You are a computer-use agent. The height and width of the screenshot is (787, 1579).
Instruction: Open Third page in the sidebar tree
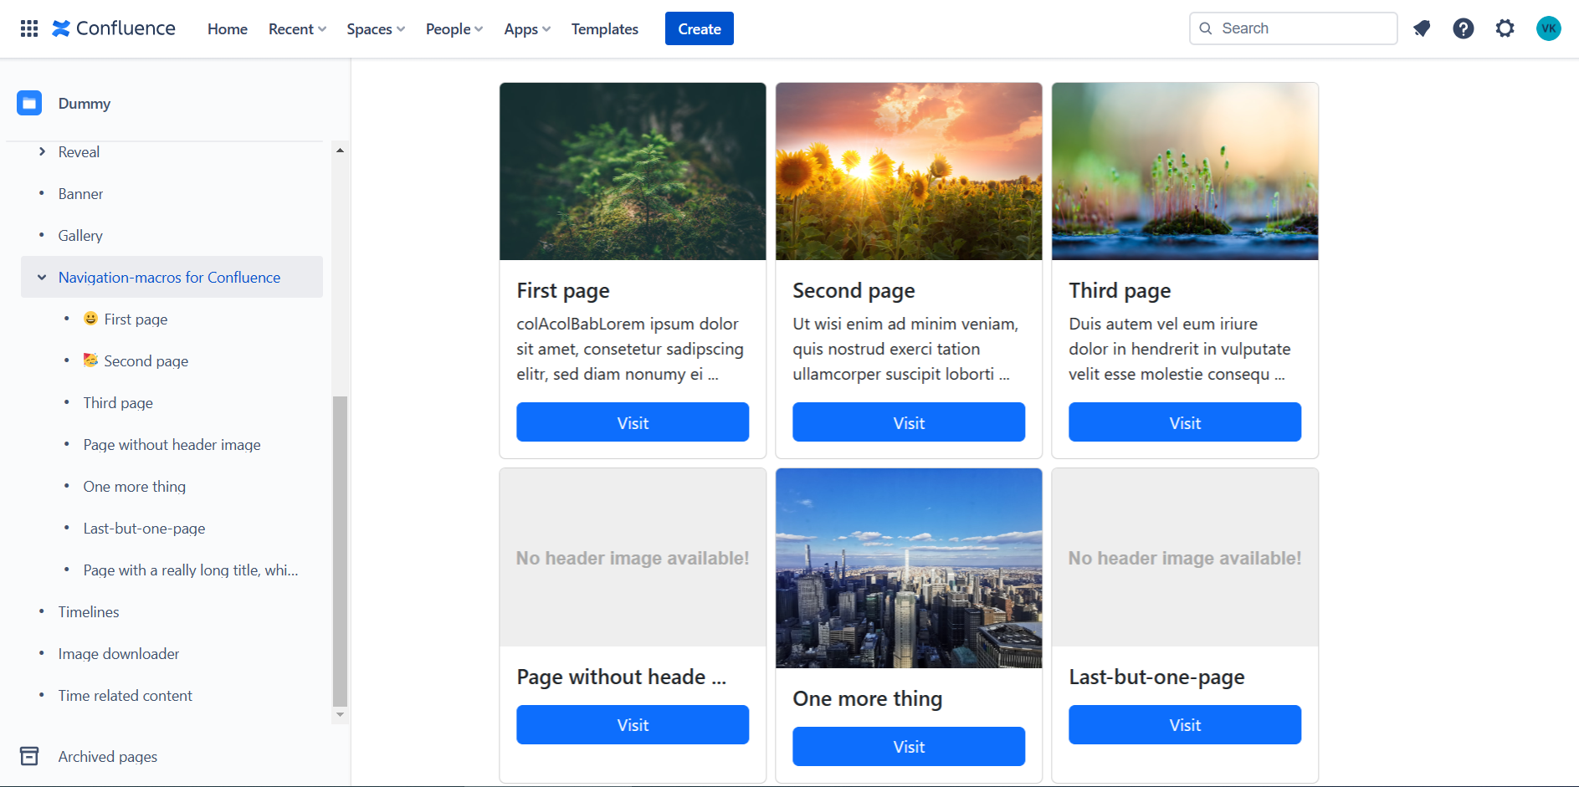point(118,402)
